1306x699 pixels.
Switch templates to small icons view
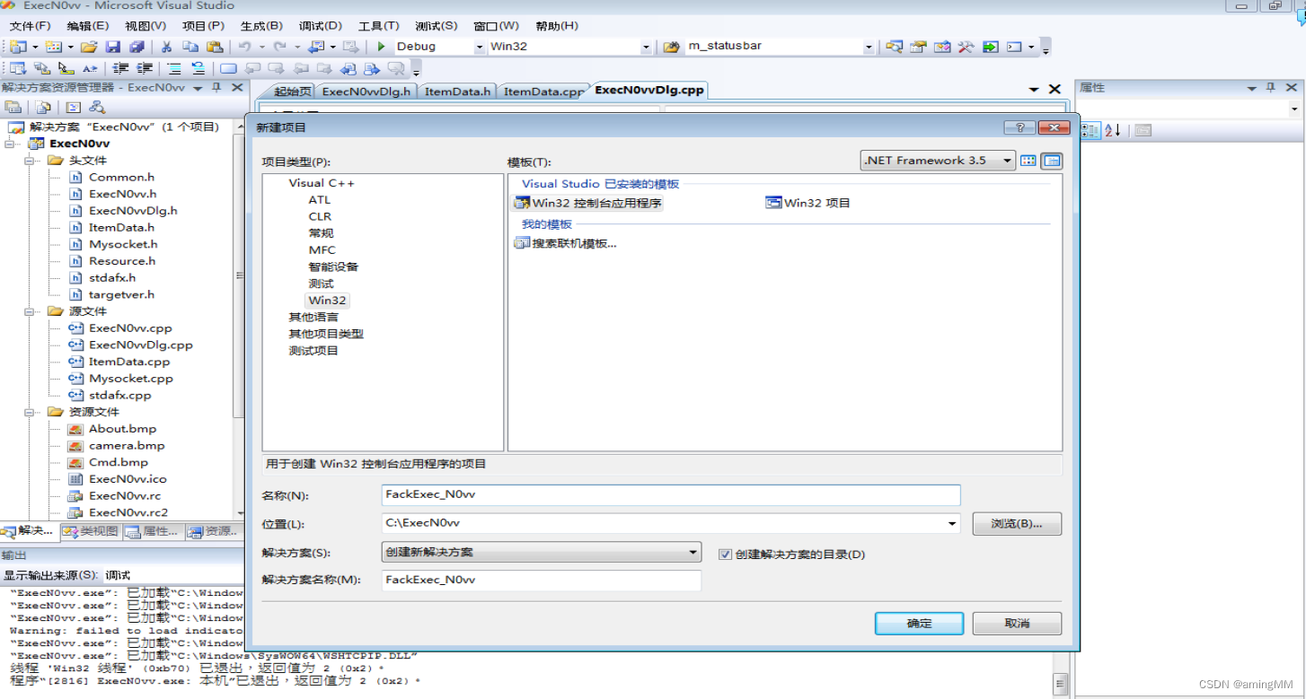[x=1052, y=161]
